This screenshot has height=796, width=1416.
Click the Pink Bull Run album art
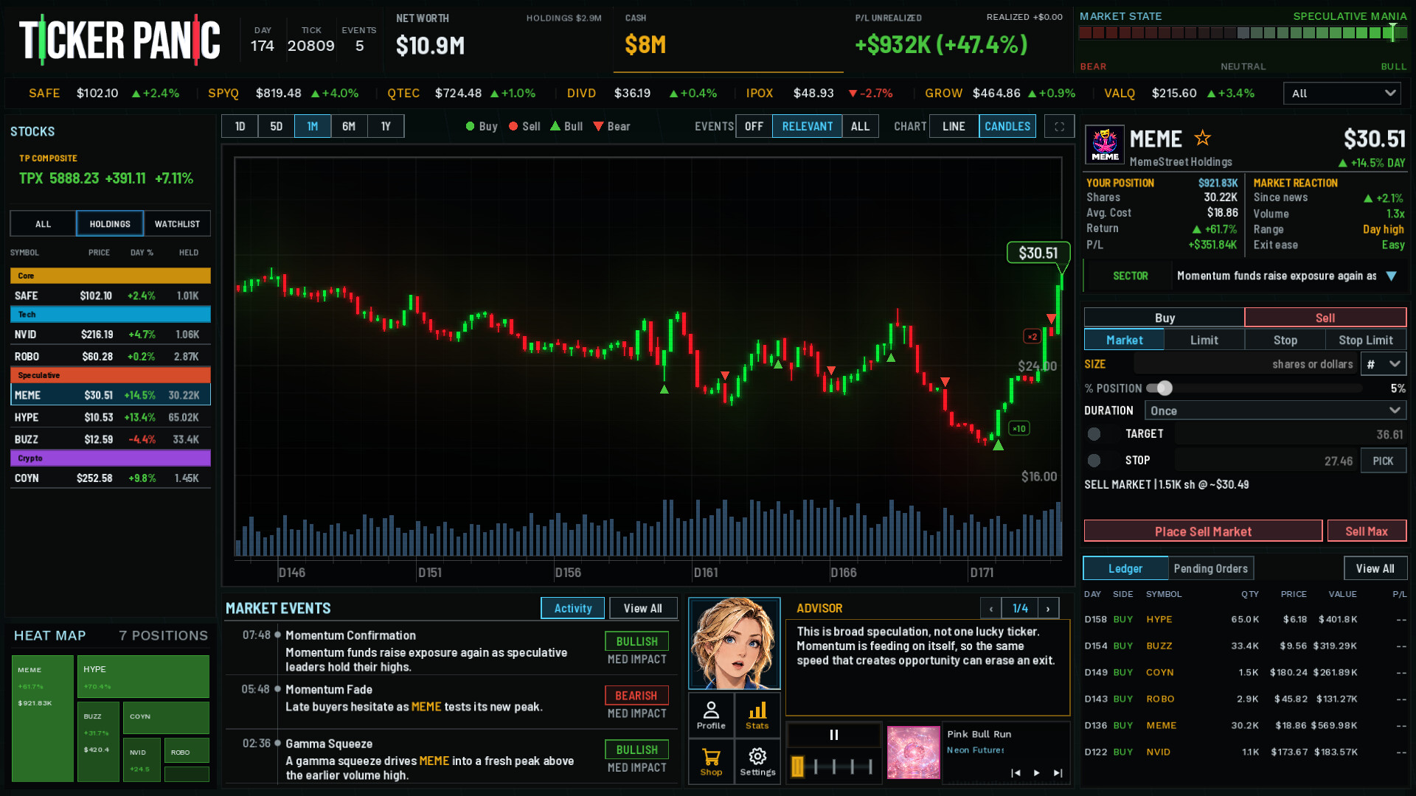913,753
